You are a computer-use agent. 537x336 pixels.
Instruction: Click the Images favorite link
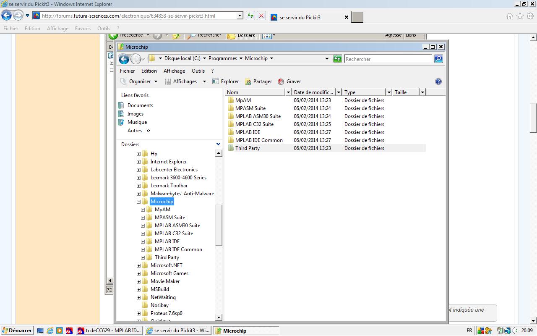pos(135,114)
